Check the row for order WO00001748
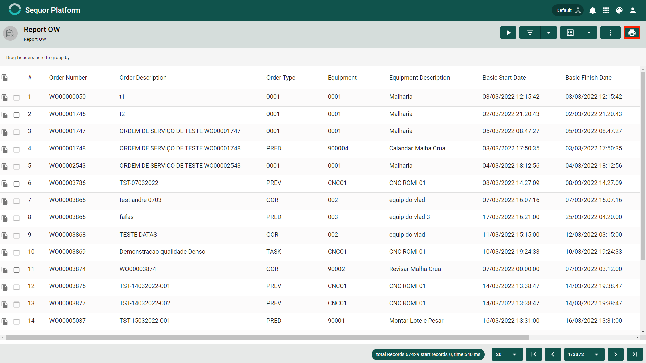 [x=16, y=149]
